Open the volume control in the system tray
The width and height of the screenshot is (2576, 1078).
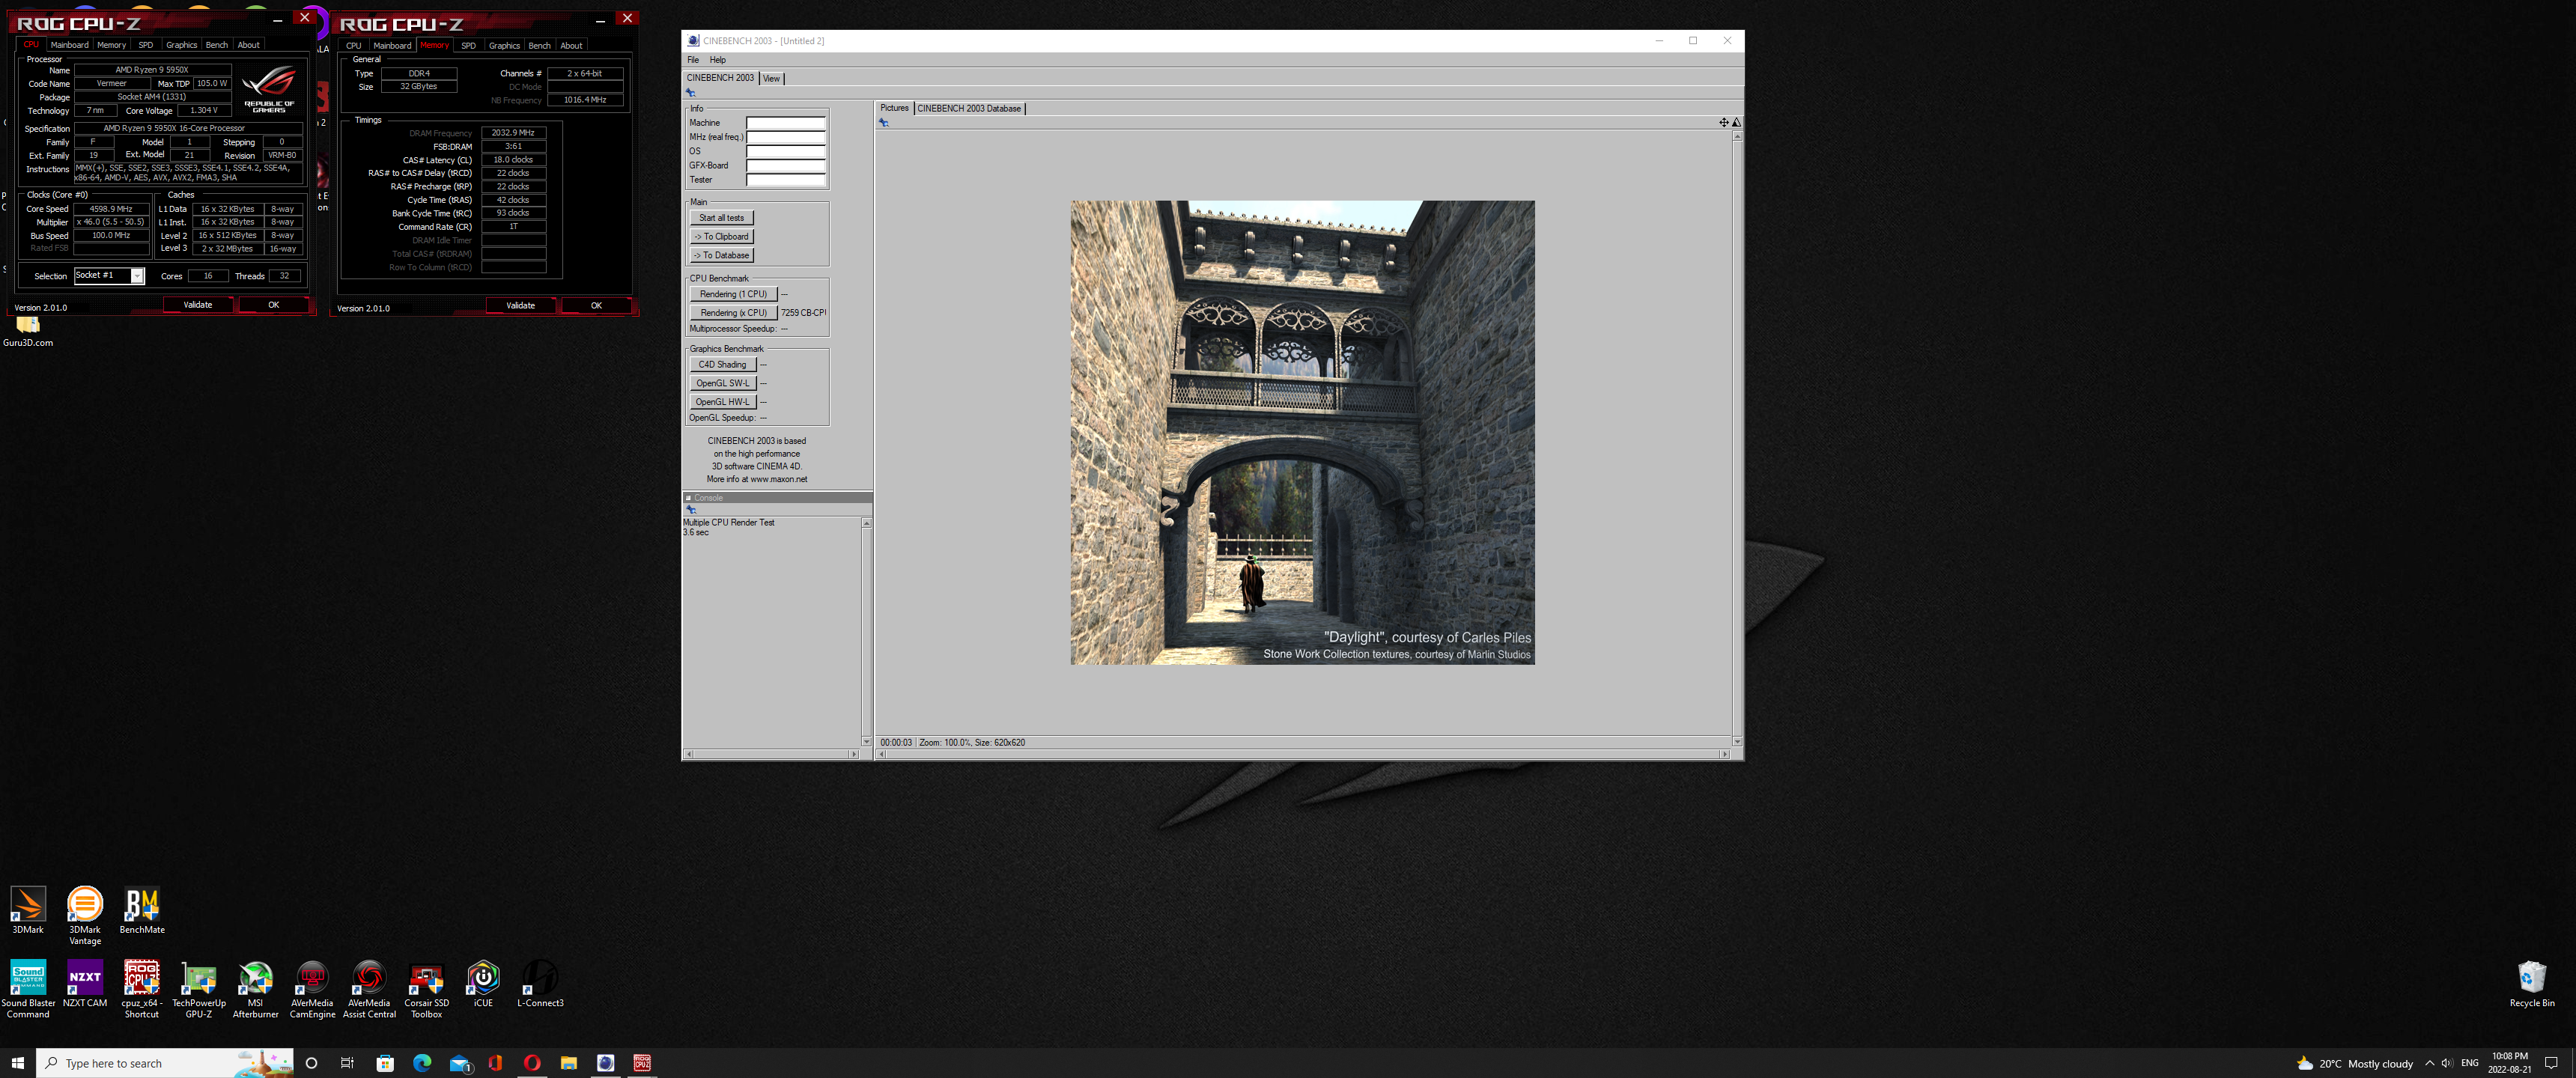click(x=2446, y=1063)
